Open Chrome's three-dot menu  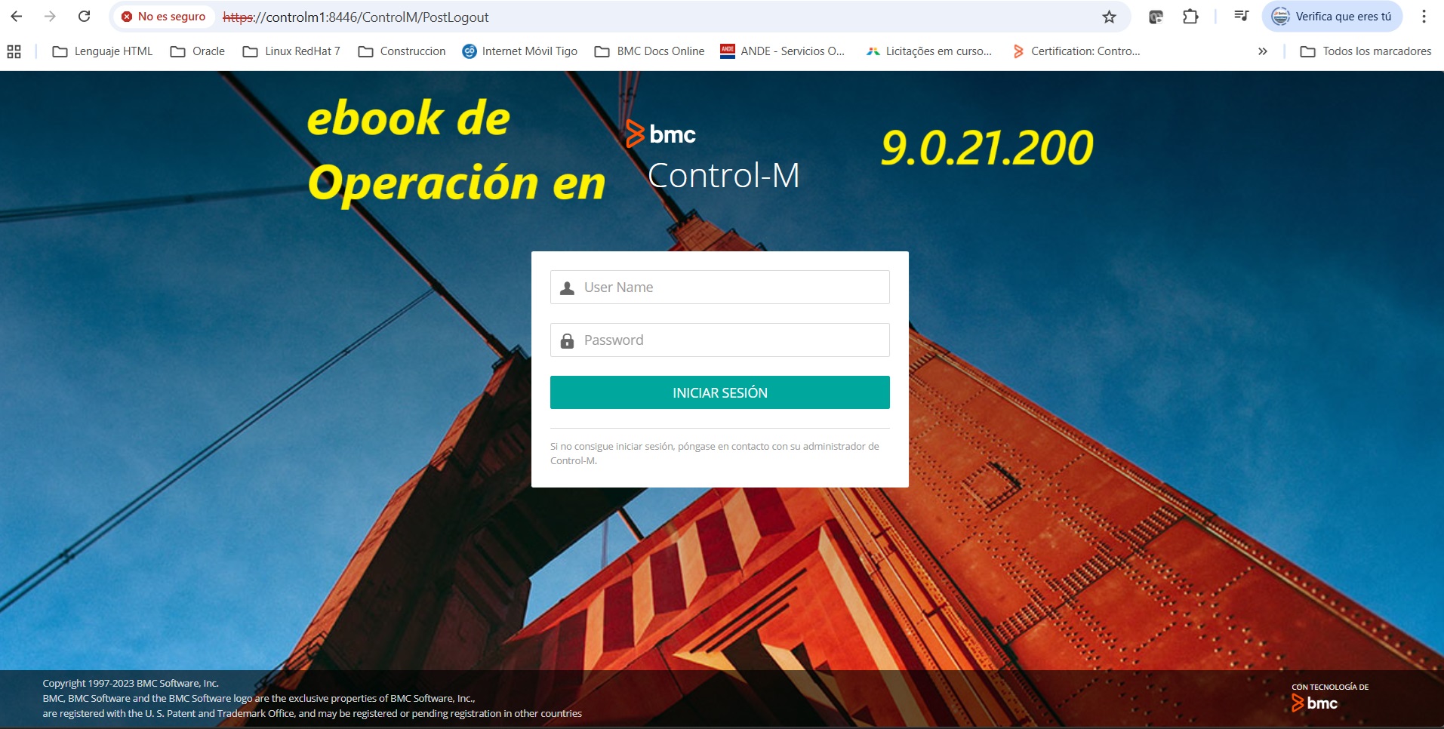[1424, 16]
